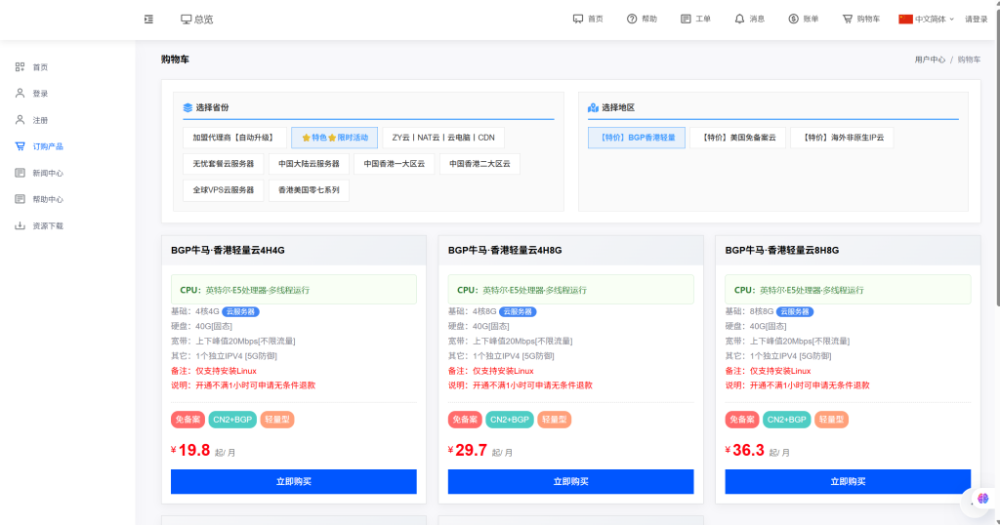The height and width of the screenshot is (525, 1000).
Task: Select the 无忧套餐云服务器 category
Action: tap(224, 164)
